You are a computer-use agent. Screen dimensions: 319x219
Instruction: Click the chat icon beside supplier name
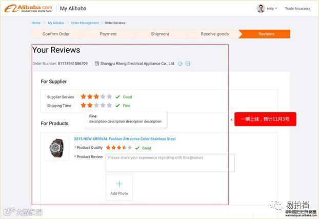[180, 64]
